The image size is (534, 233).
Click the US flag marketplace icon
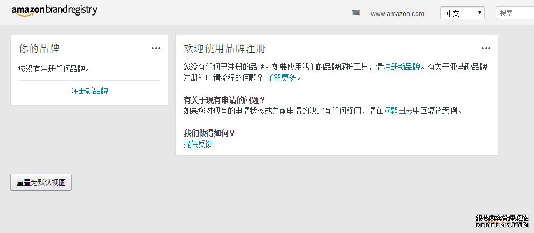[355, 13]
